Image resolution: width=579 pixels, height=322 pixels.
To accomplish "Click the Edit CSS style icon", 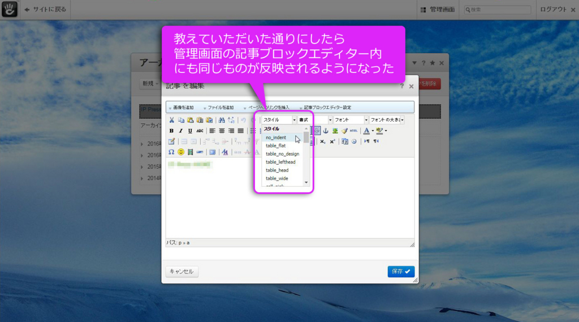I will 225,152.
